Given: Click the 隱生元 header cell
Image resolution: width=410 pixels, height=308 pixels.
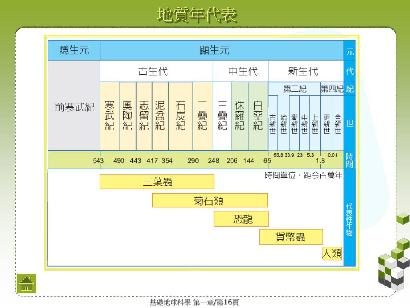Looking at the screenshot, I should point(74,50).
